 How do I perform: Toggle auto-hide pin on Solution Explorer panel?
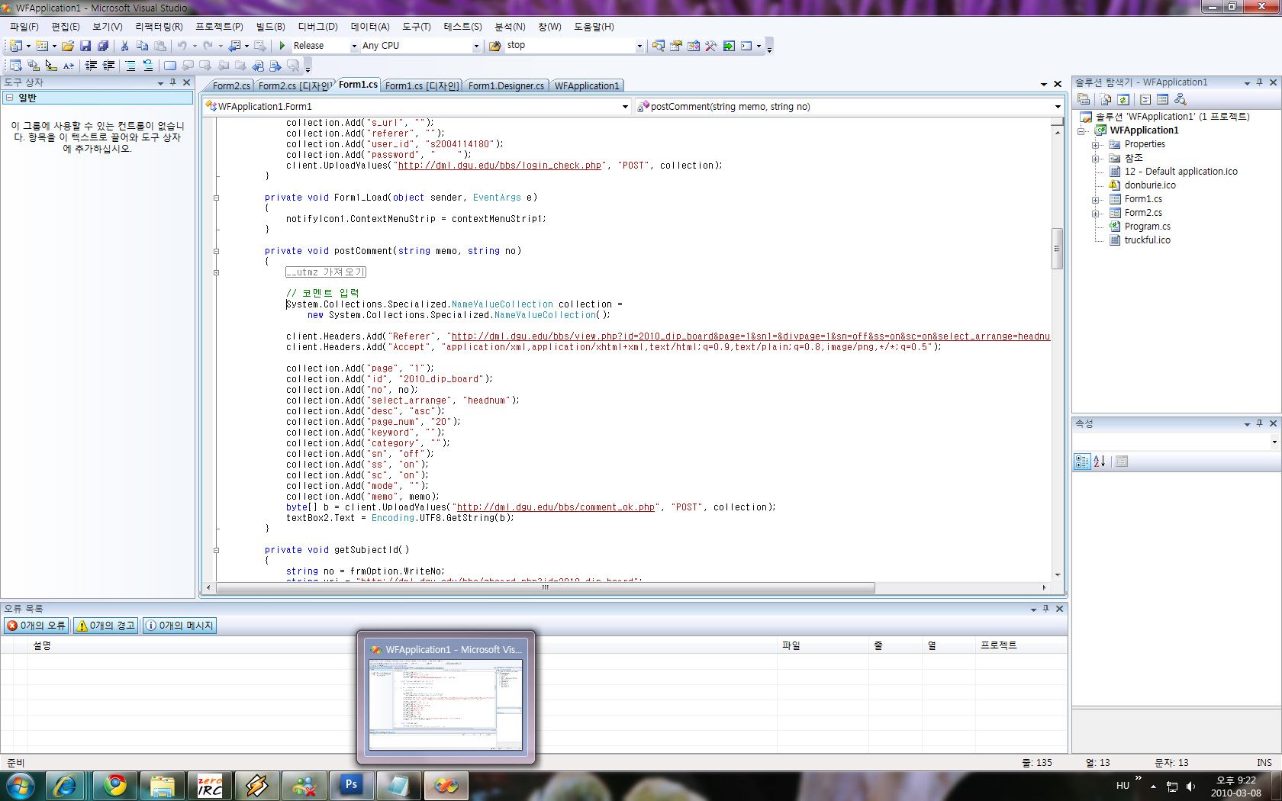click(x=1259, y=82)
